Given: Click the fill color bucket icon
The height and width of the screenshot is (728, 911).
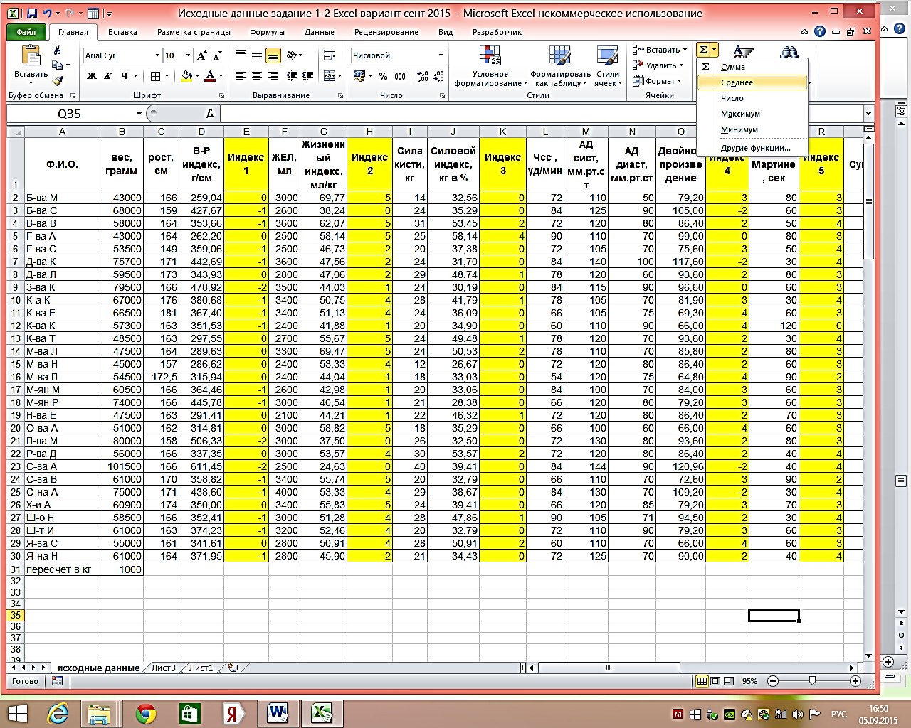Looking at the screenshot, I should click(186, 76).
